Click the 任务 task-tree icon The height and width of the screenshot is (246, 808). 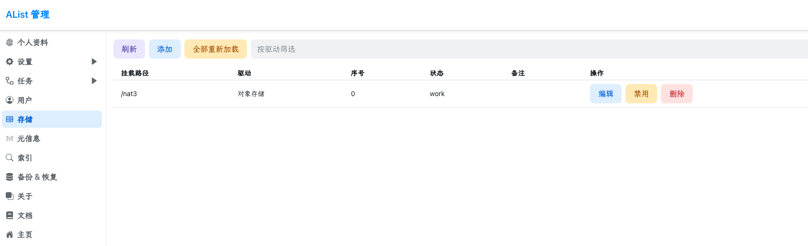point(10,81)
